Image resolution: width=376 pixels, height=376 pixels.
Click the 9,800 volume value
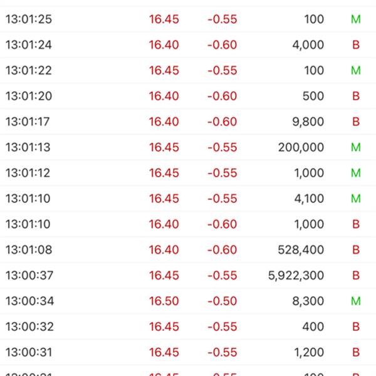(308, 122)
